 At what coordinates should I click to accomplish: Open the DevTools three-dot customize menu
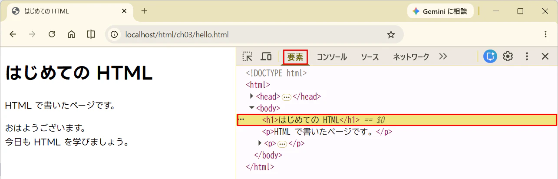(x=527, y=56)
